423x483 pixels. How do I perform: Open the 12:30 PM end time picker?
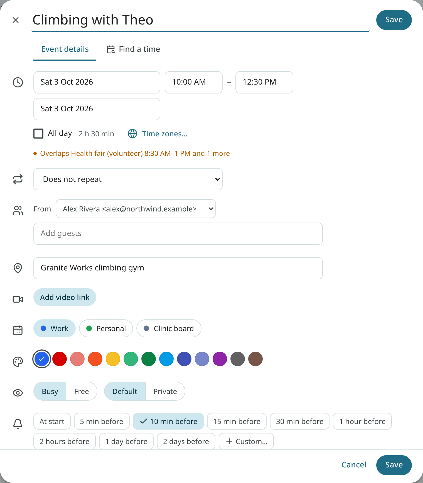(x=264, y=82)
